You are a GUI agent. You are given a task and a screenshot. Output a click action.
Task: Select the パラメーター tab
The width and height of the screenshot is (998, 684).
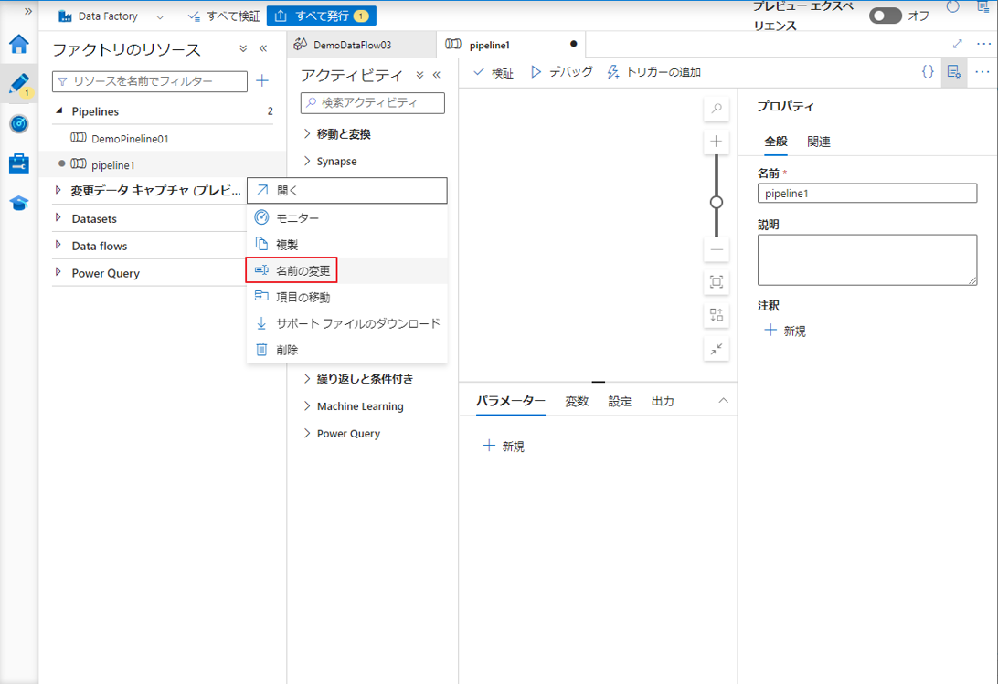pos(511,401)
